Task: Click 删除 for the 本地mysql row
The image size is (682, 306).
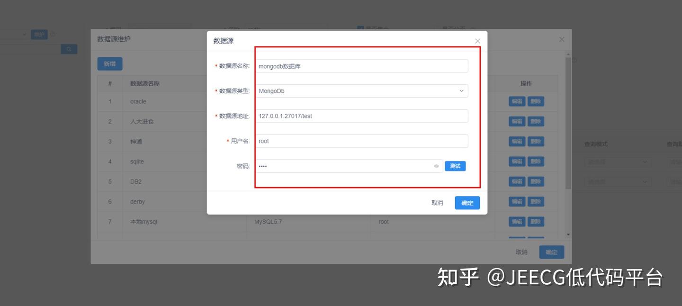Action: tap(536, 222)
